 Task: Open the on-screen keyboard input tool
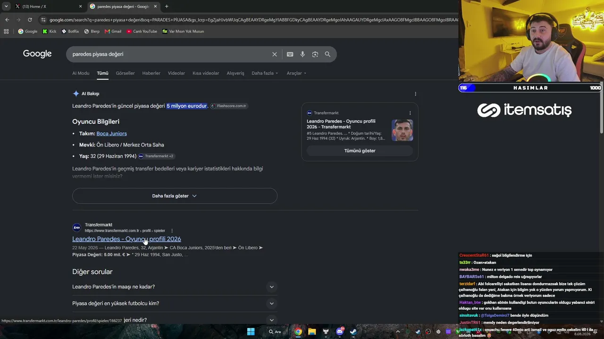tap(290, 54)
